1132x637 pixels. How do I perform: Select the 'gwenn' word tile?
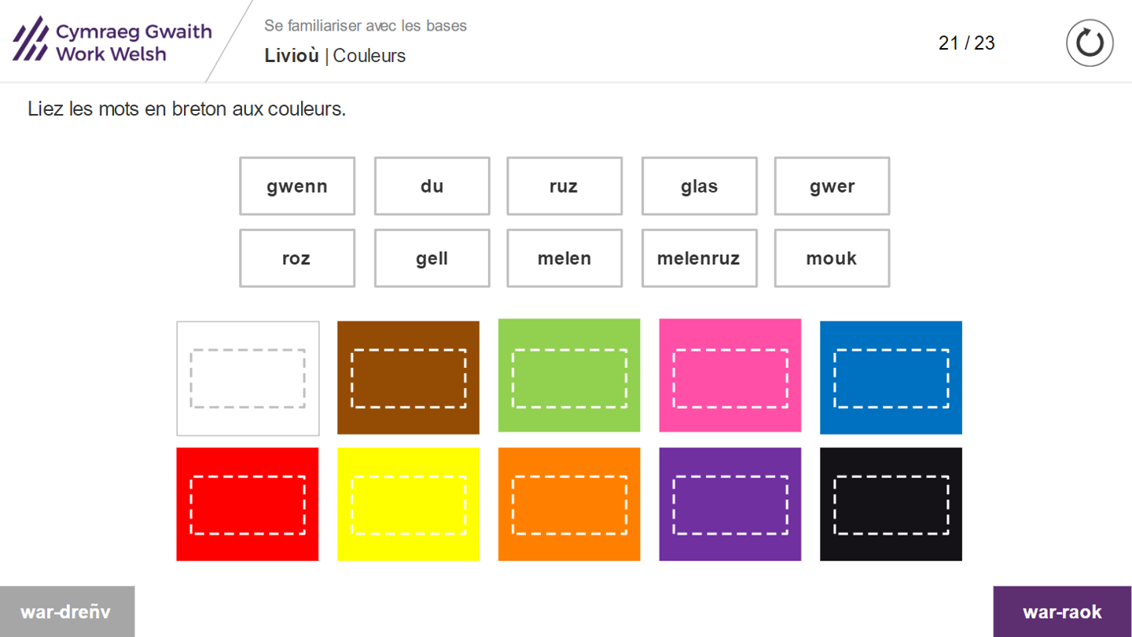tap(297, 186)
